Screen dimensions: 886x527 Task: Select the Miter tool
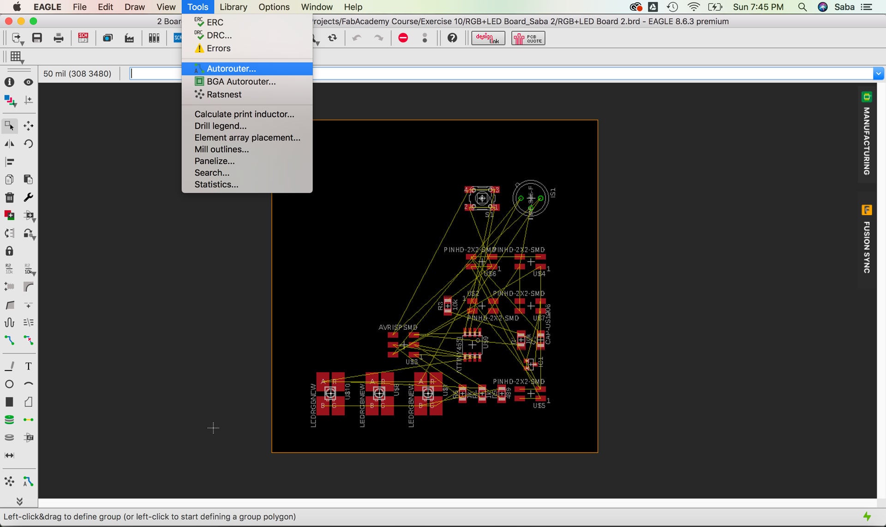coord(28,287)
